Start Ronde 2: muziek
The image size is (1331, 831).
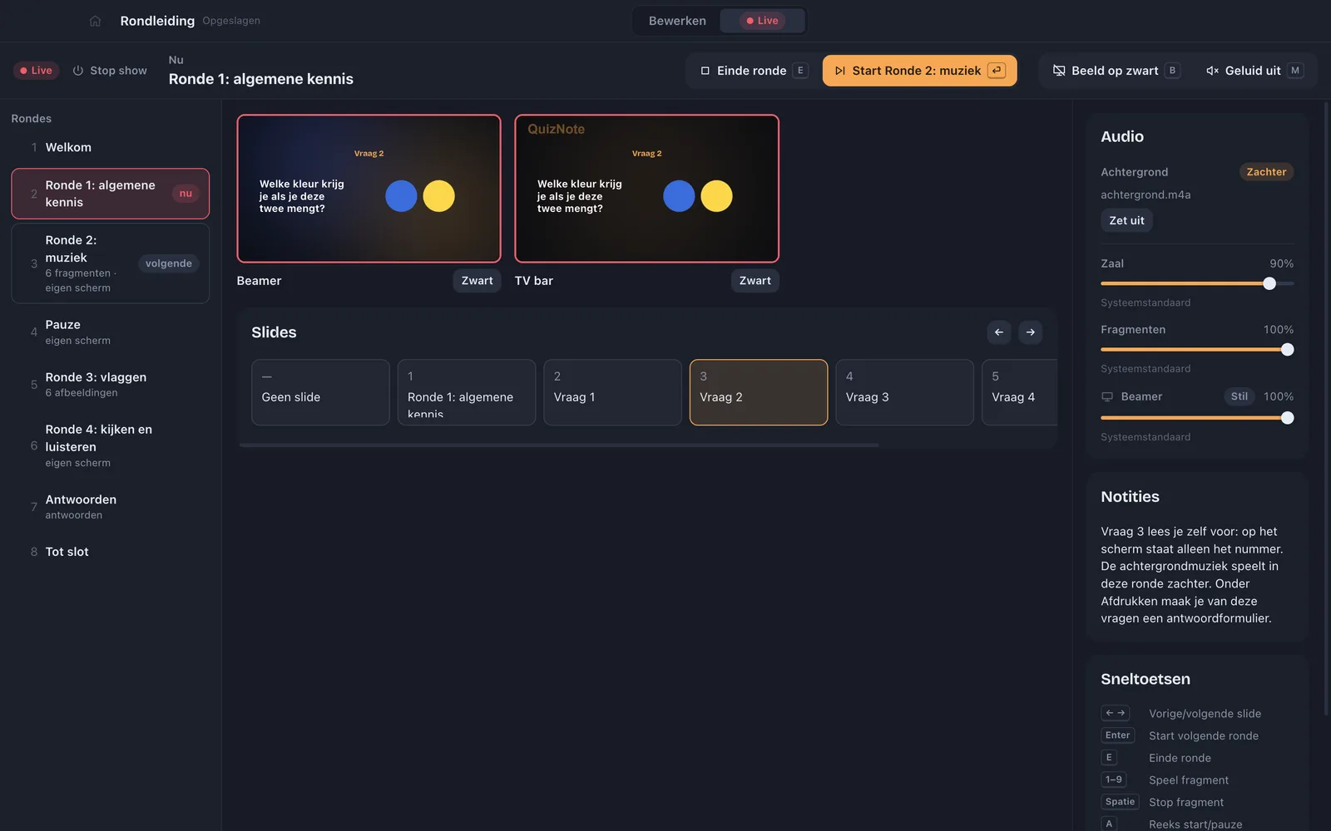click(x=919, y=71)
